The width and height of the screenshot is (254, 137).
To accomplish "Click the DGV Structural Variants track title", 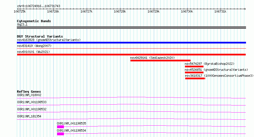I will [x=40, y=36].
